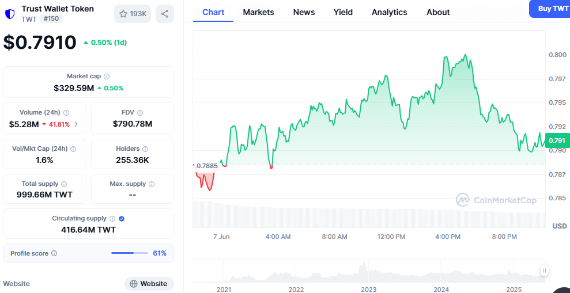
Task: Click the 0.7885 opening price label
Action: (x=207, y=166)
